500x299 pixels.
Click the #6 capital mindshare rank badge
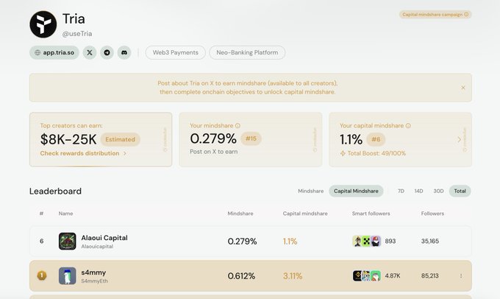click(376, 139)
